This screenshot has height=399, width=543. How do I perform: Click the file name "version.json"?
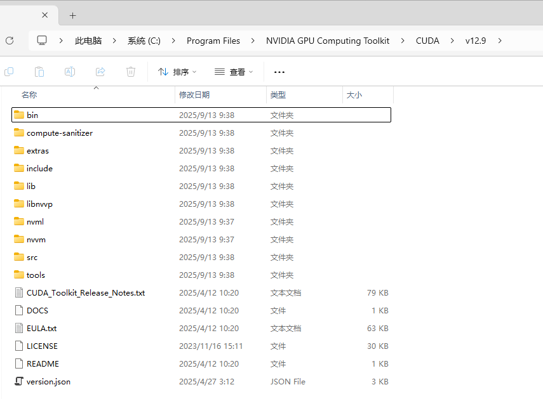48,382
